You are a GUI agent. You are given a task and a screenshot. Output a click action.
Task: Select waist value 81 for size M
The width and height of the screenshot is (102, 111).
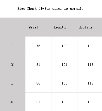click(38, 65)
